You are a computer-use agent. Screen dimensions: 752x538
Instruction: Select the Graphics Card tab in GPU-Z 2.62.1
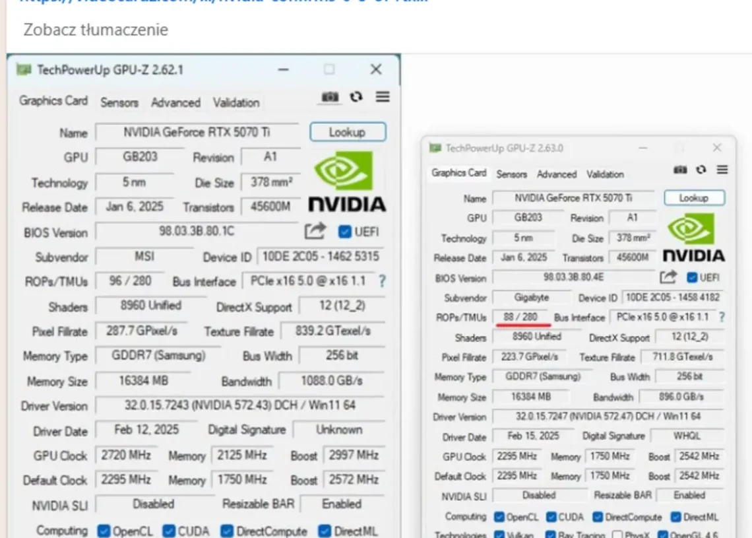click(53, 101)
